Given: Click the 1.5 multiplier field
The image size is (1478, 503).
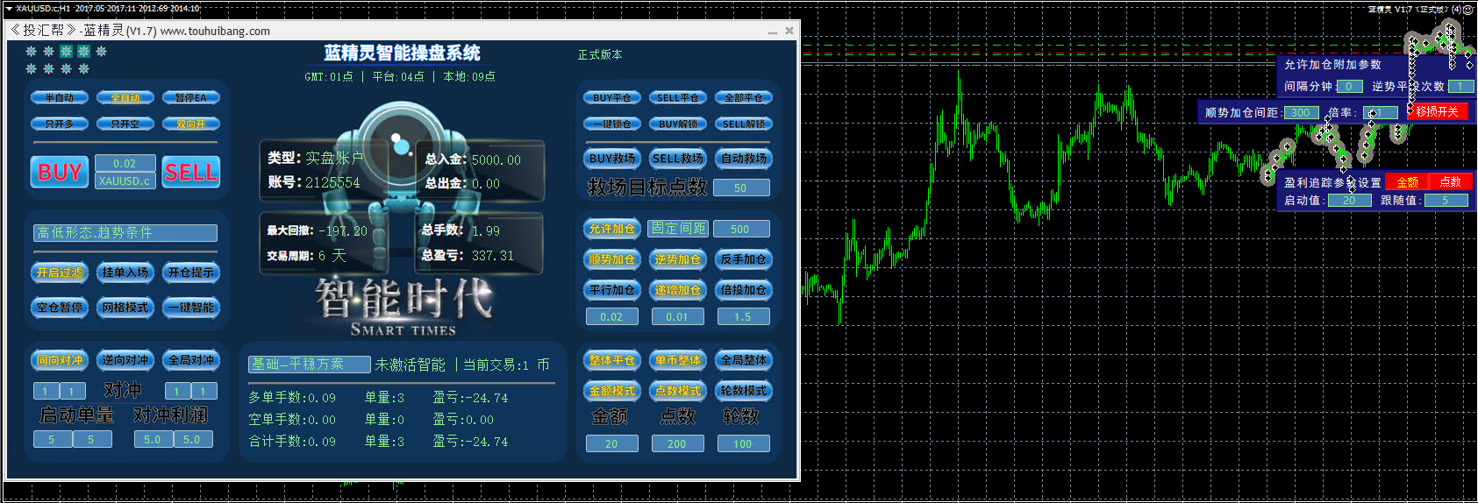Looking at the screenshot, I should pos(743,316).
